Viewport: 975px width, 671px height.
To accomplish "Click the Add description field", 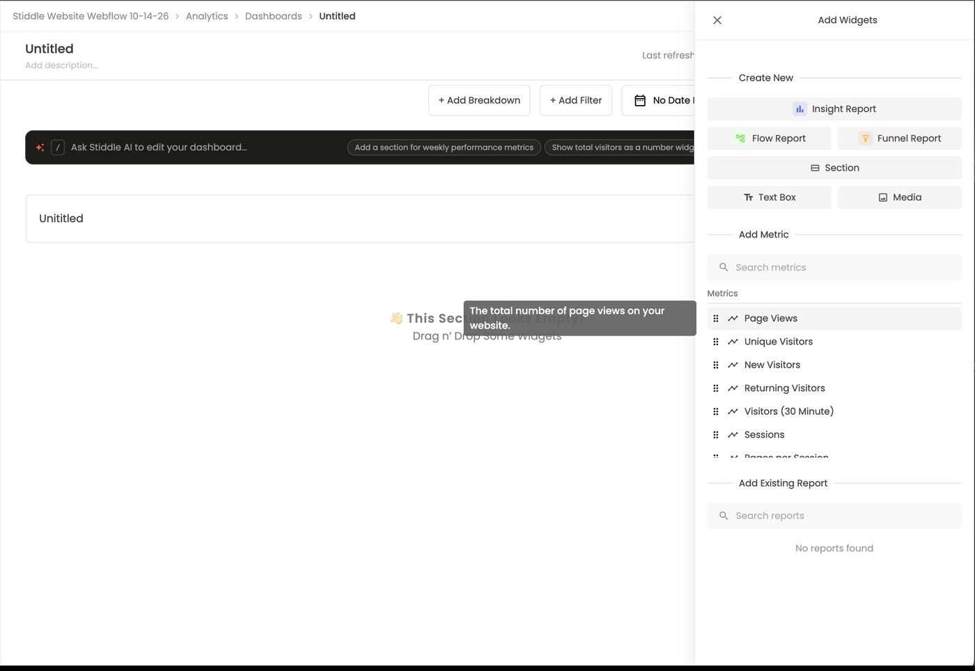I will coord(61,65).
